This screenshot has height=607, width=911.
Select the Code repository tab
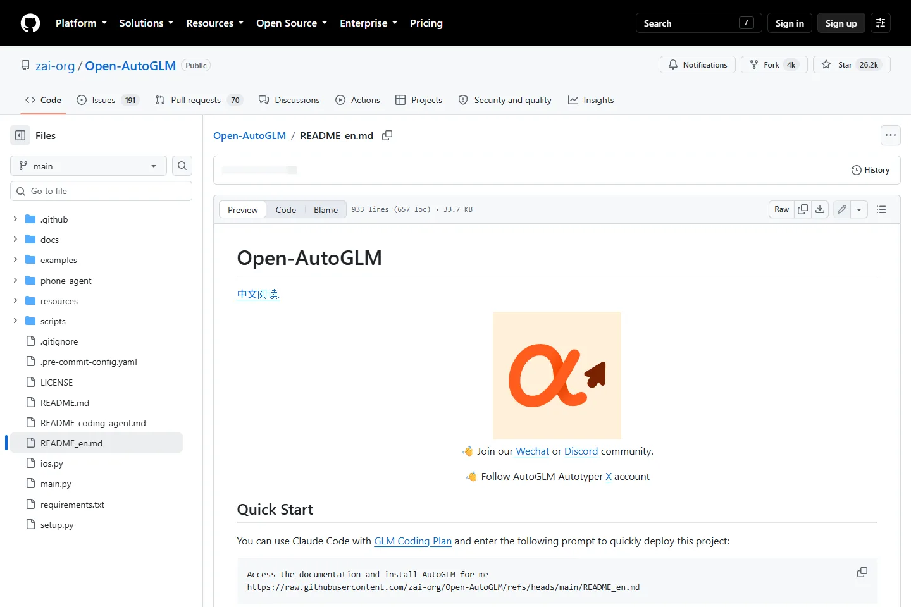click(x=43, y=100)
